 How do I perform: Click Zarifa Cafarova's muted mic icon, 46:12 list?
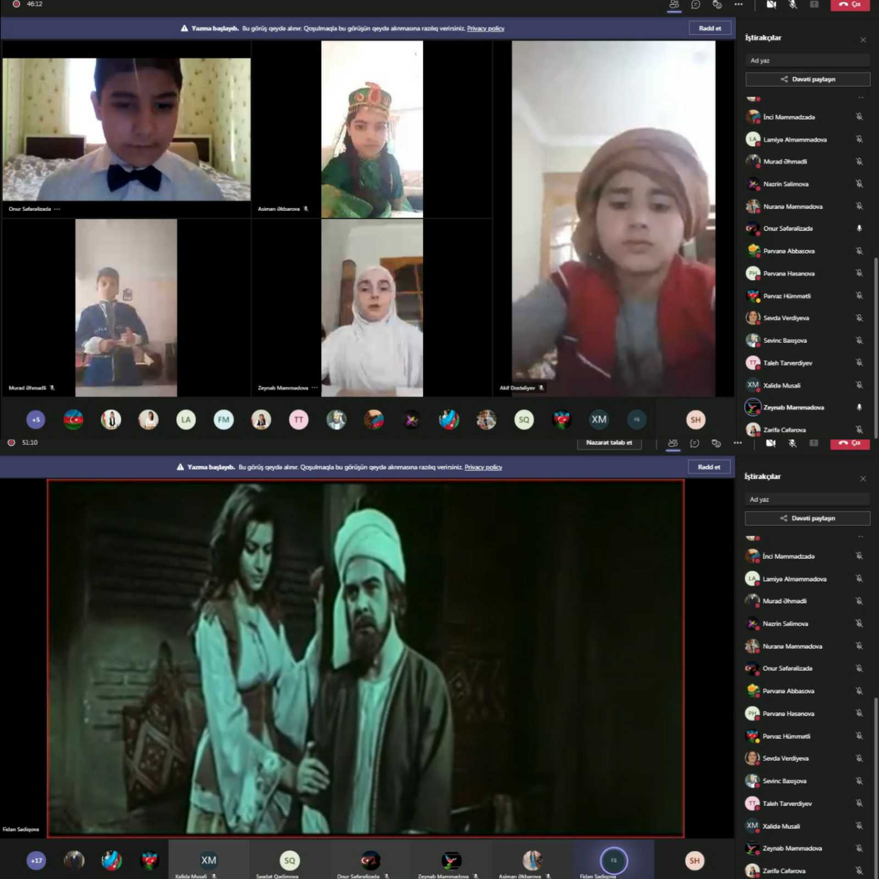[859, 430]
